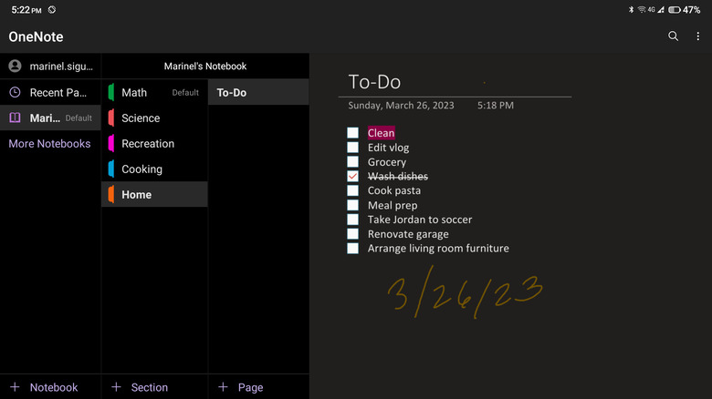This screenshot has width=712, height=399.
Task: Tap the plus icon beside Page
Action: point(223,387)
